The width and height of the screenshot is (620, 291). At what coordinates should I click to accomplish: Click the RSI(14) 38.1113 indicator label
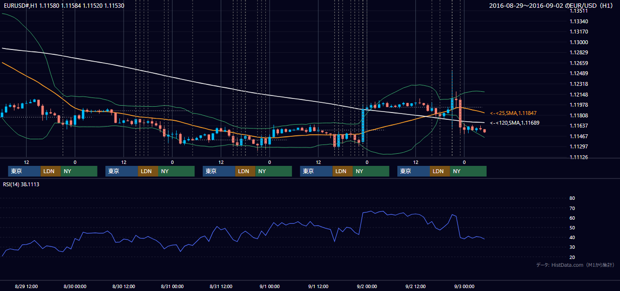21,184
